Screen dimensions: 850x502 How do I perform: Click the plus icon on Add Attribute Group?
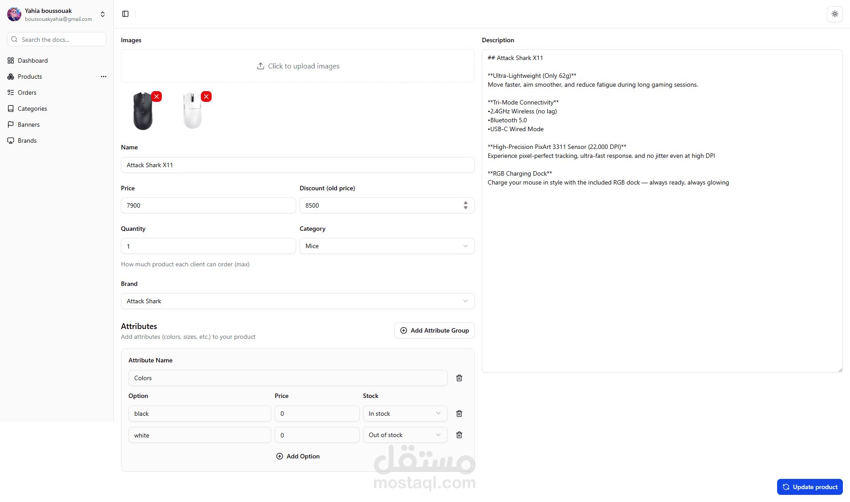[404, 330]
